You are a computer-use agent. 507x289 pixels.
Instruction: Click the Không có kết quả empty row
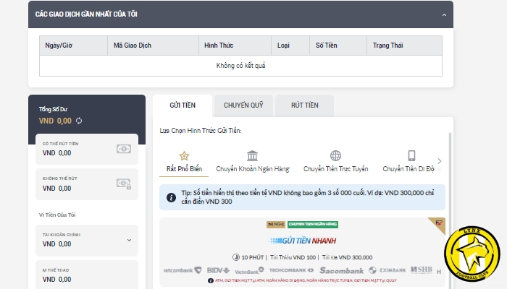(240, 66)
